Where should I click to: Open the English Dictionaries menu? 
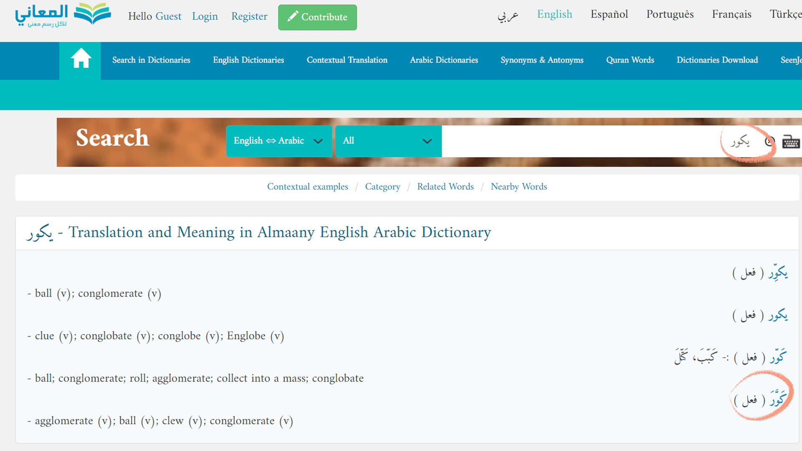[248, 60]
